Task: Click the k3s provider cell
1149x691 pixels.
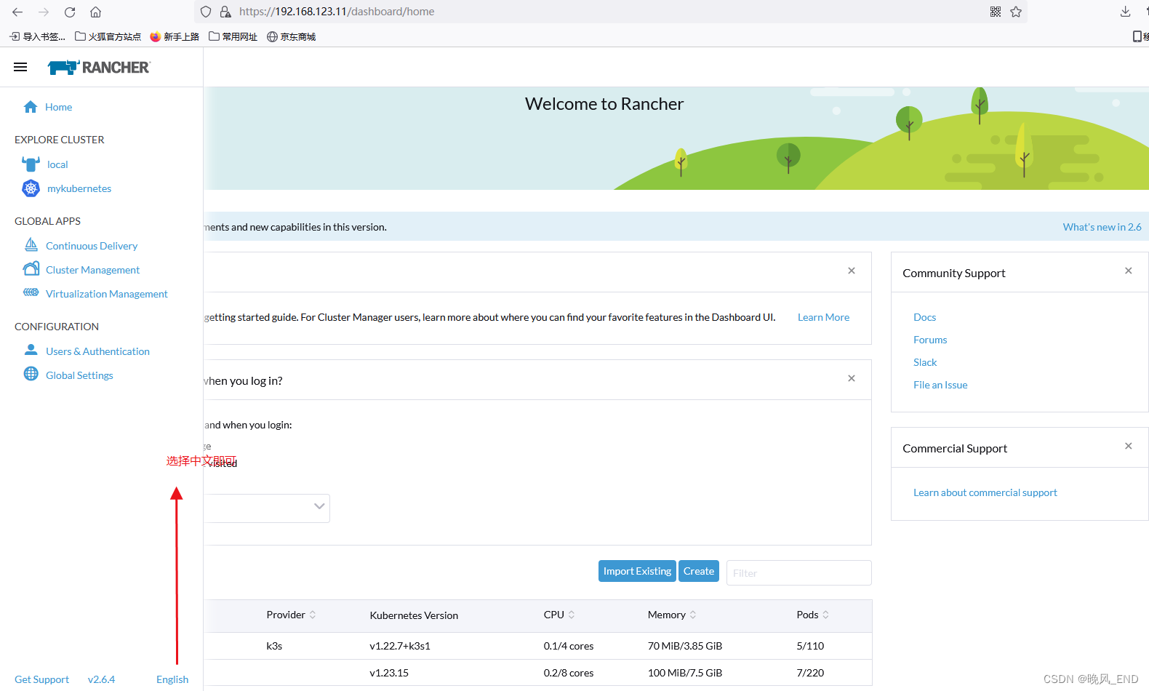Action: 274,646
